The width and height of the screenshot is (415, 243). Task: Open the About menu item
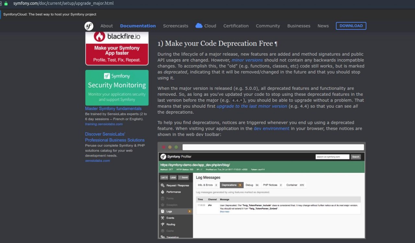[x=107, y=26]
